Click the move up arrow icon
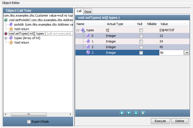The image size is (193, 128). coord(129,113)
